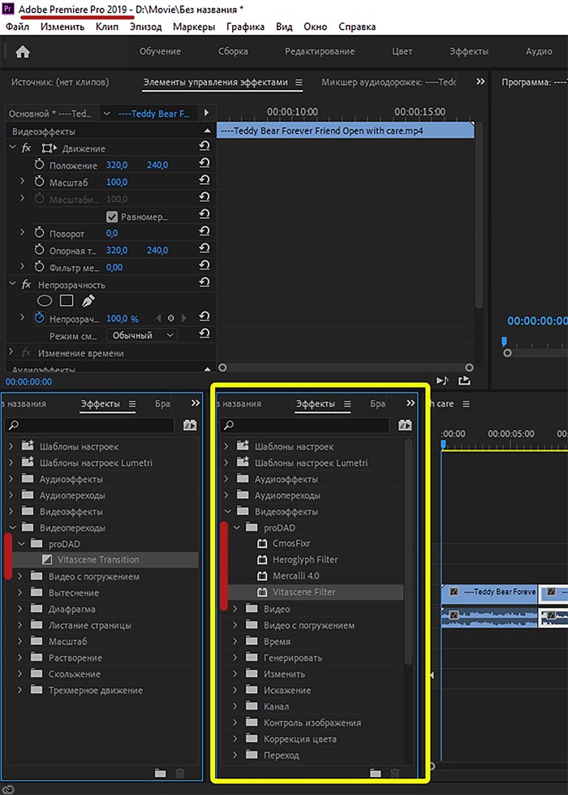Expand Изменение времени effect
Viewport: 568px width, 795px height.
(11, 352)
